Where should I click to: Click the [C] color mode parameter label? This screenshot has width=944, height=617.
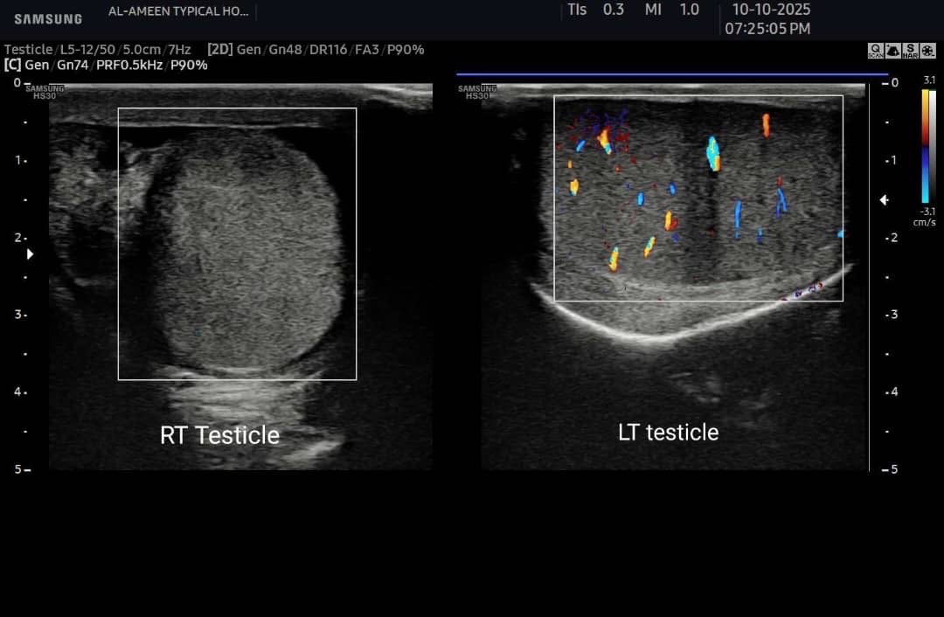12,65
